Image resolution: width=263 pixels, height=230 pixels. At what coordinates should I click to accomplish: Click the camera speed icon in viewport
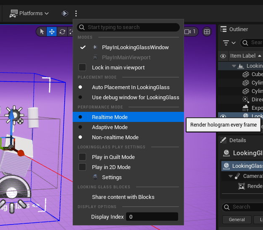pos(190,32)
